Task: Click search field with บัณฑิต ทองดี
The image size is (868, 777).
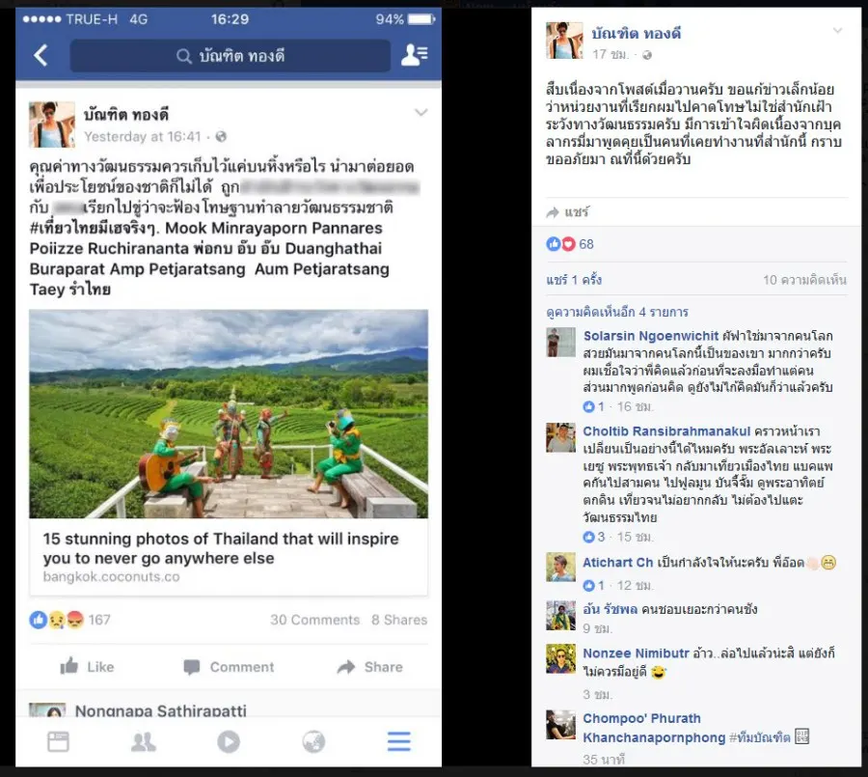Action: 231,55
